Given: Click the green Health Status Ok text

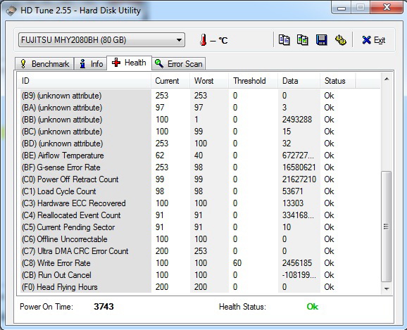Looking at the screenshot, I should point(312,307).
